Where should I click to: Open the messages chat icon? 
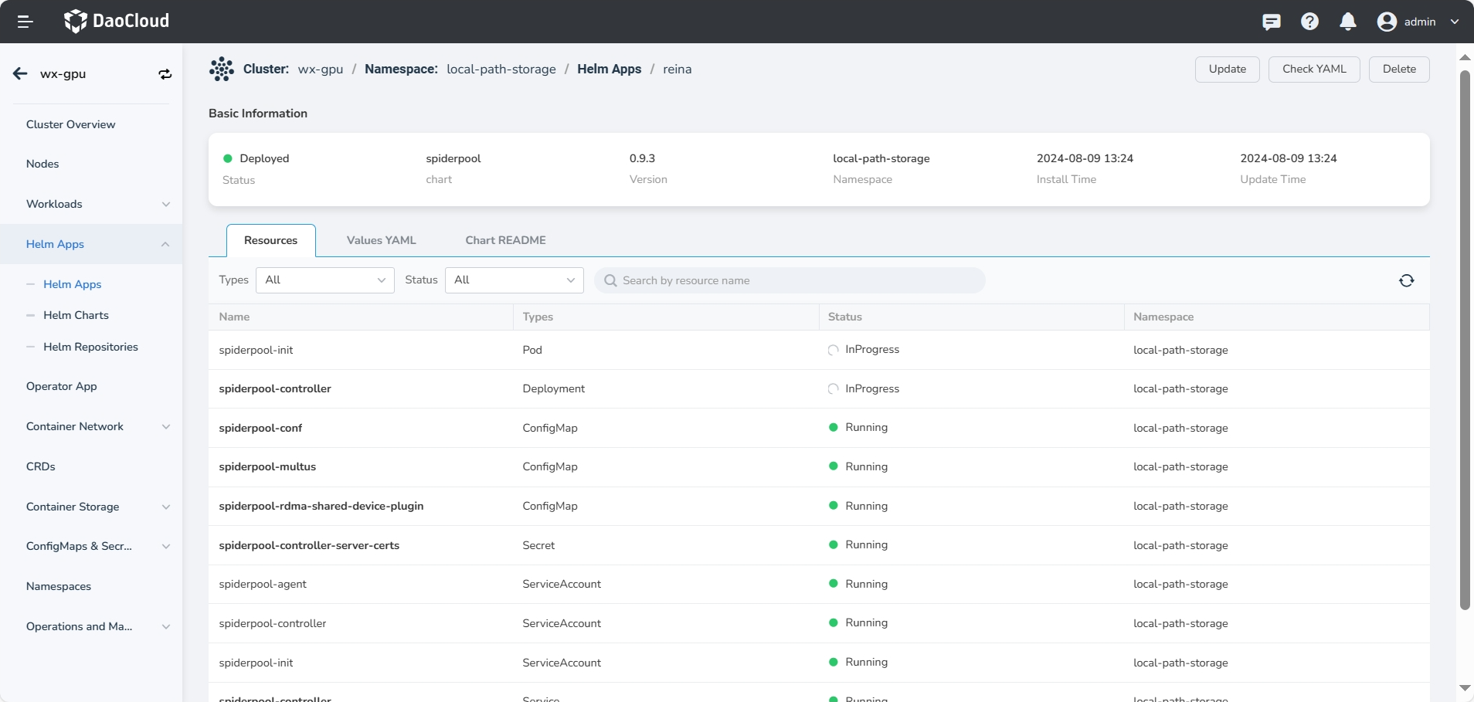(1271, 22)
